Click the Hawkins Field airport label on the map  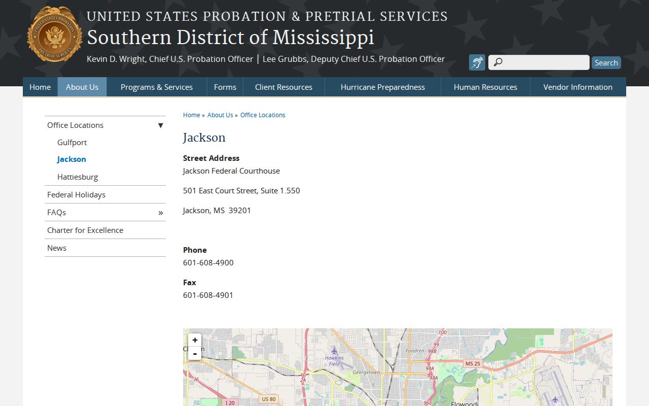pyautogui.click(x=334, y=361)
